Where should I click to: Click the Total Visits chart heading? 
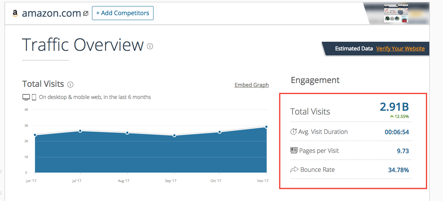pos(43,84)
